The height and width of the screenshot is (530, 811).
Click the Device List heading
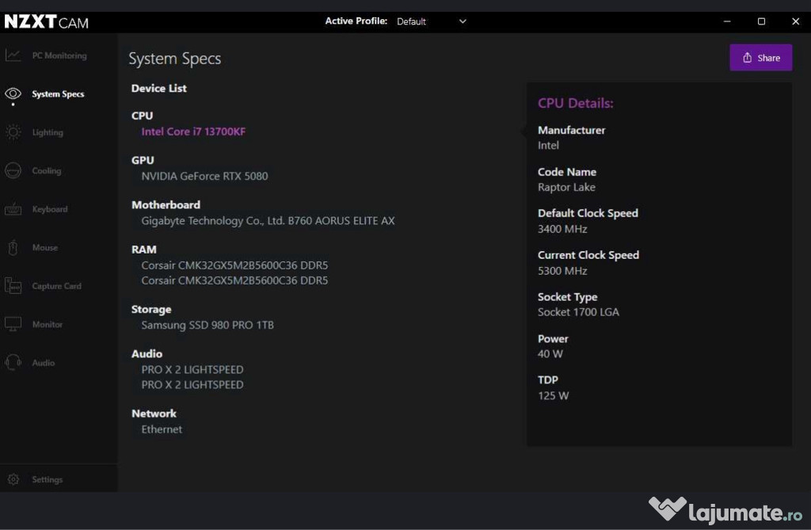click(x=158, y=88)
